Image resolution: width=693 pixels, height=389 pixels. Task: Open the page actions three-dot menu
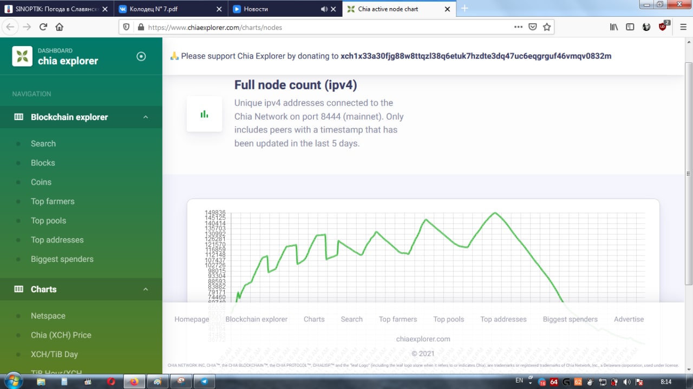coord(518,27)
